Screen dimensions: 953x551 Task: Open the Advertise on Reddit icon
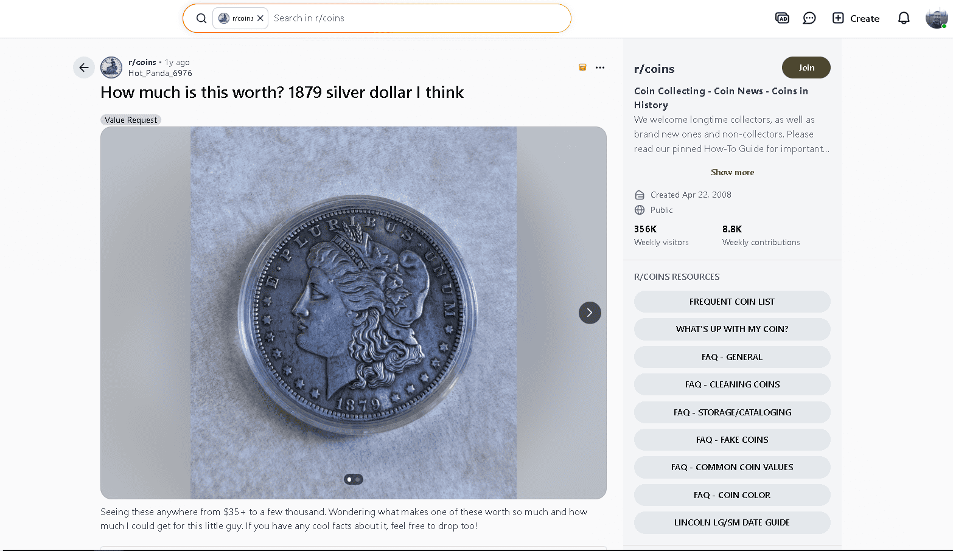782,18
